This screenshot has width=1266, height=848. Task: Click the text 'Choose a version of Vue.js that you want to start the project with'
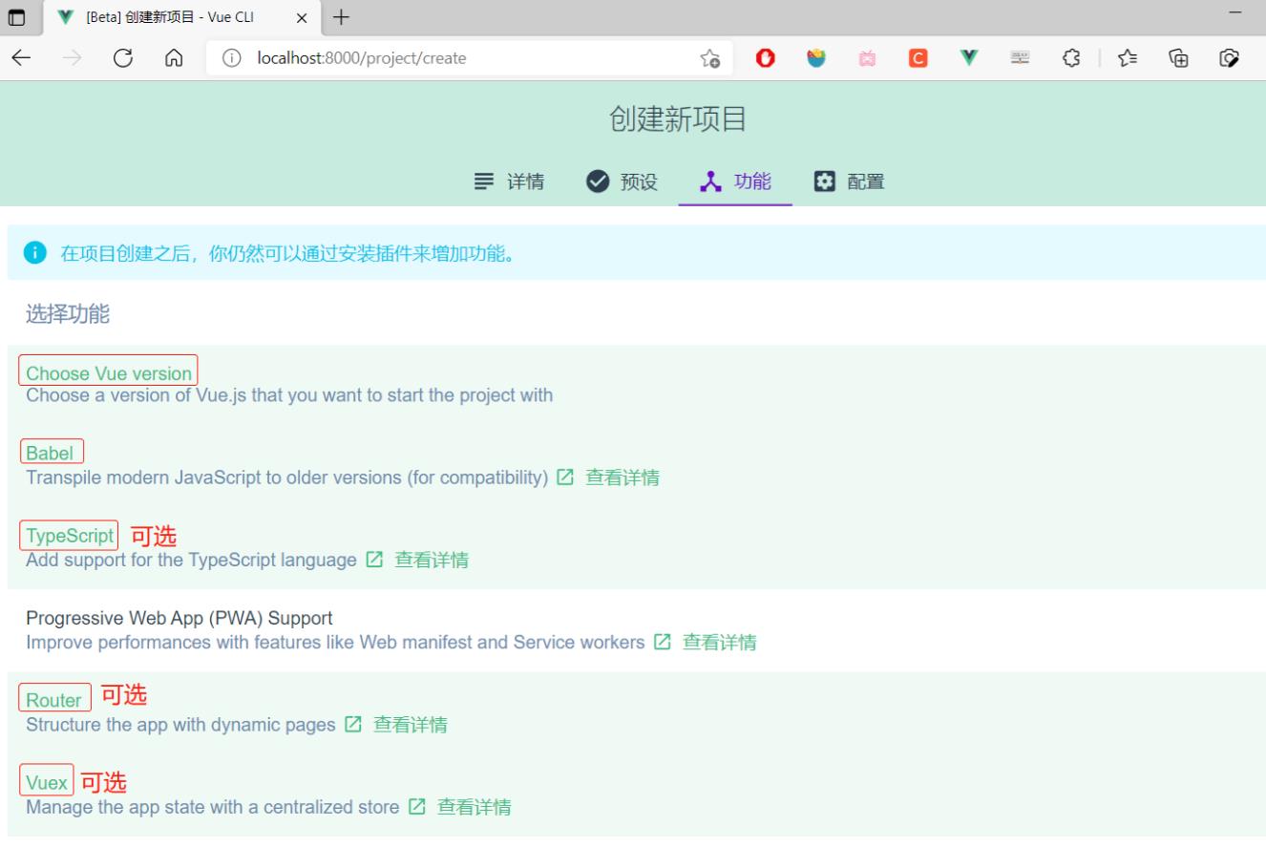(289, 394)
